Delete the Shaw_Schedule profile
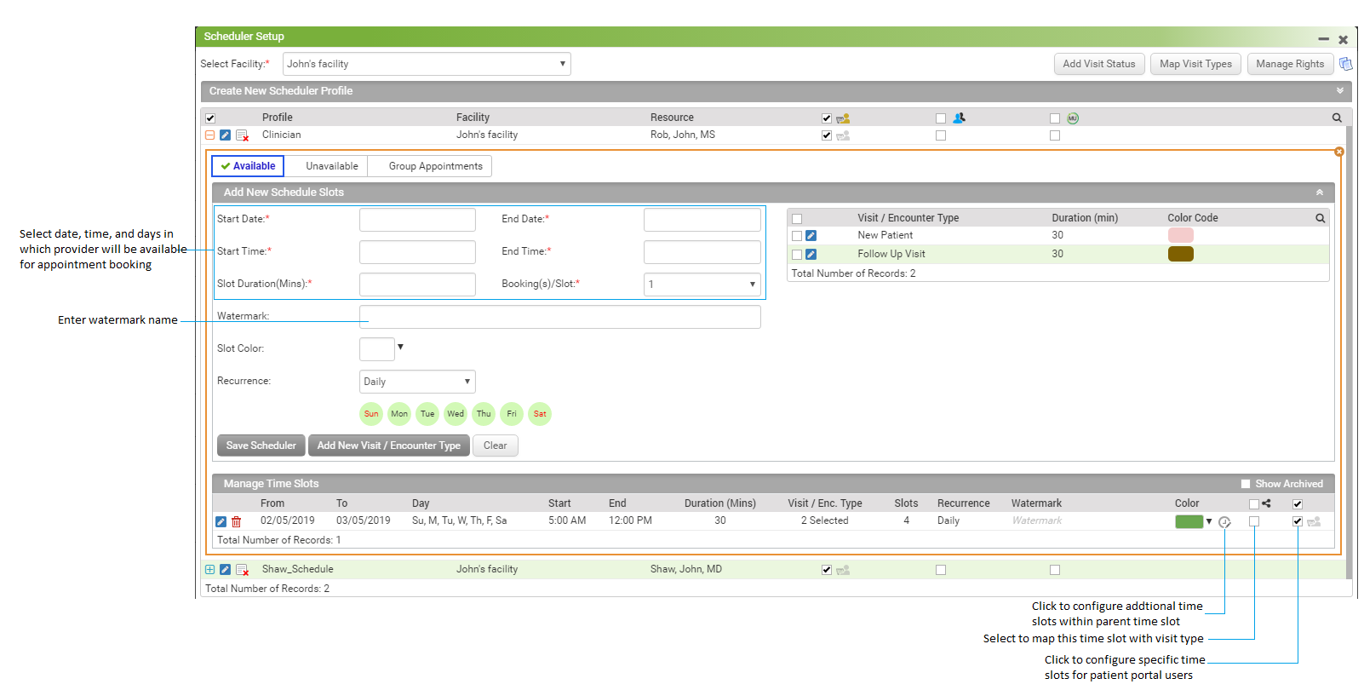1364x690 pixels. pyautogui.click(x=242, y=570)
